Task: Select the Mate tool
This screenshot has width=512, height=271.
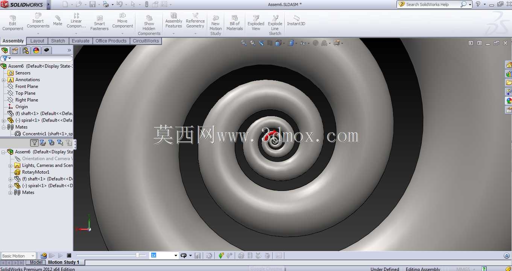Action: point(58,21)
